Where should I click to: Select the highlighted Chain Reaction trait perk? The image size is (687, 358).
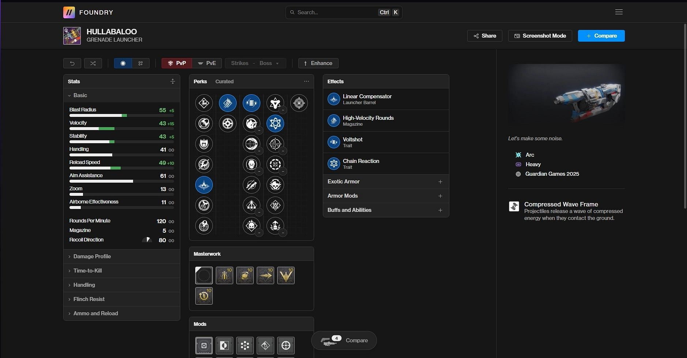point(275,123)
